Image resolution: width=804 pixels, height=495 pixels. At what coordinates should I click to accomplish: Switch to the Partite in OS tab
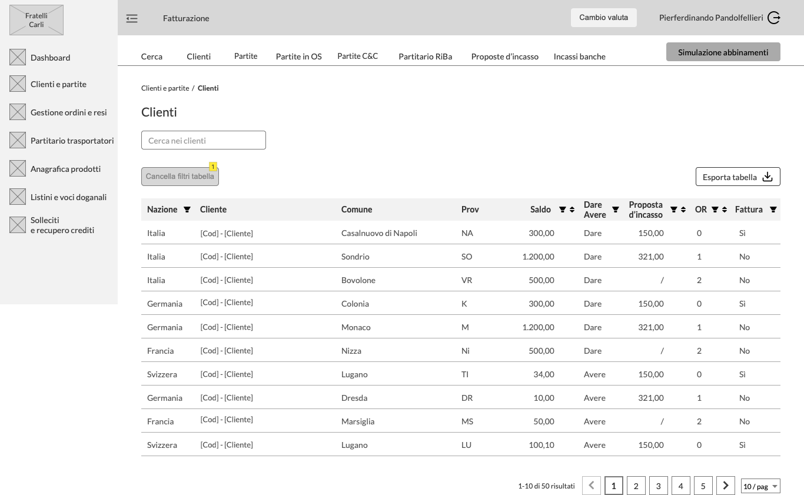click(x=298, y=57)
